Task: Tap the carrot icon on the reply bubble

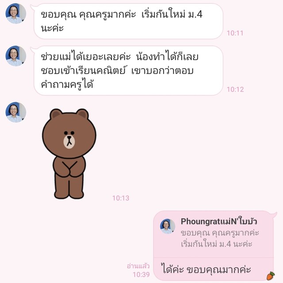Action: (271, 275)
